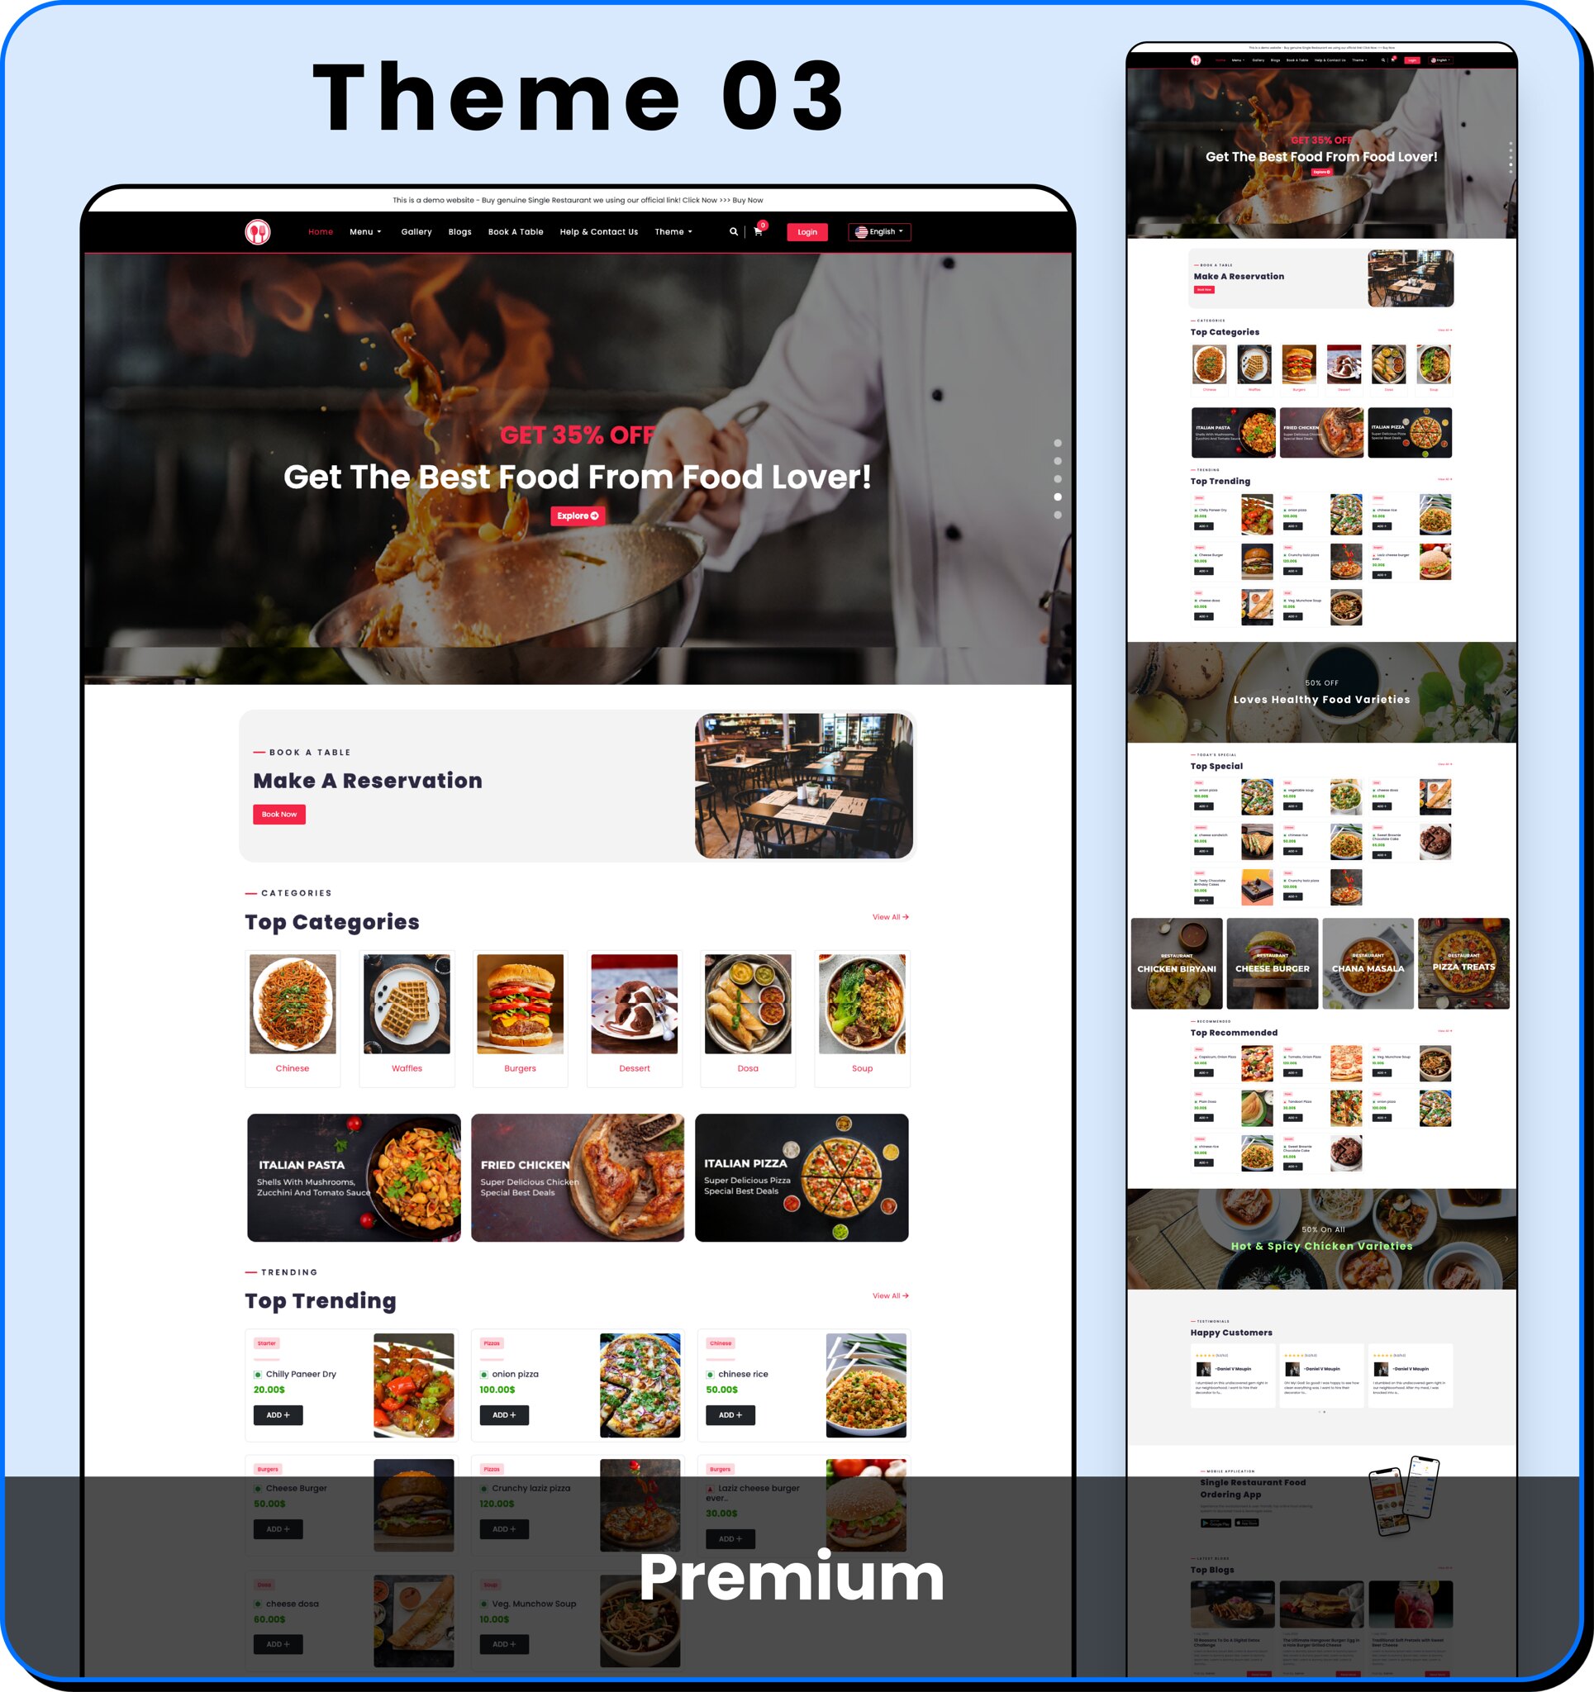The image size is (1594, 1692).
Task: Select the Gallery menu tab
Action: tap(416, 231)
